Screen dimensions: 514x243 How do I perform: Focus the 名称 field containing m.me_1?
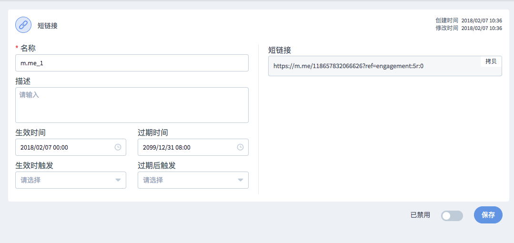point(132,63)
